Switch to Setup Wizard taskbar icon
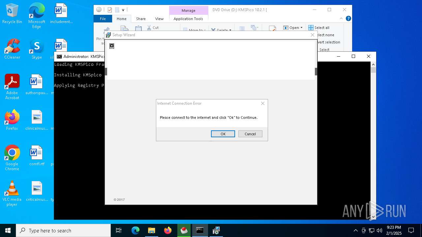422x237 pixels. (216, 230)
